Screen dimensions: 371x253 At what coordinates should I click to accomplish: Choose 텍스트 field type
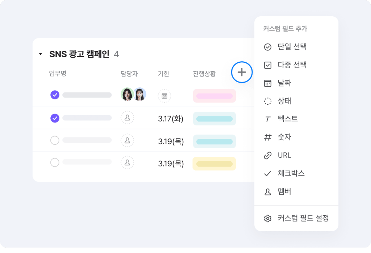pyautogui.click(x=288, y=119)
